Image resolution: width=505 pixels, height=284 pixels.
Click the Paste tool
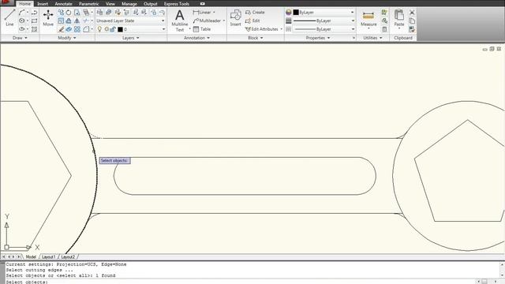[x=399, y=18]
